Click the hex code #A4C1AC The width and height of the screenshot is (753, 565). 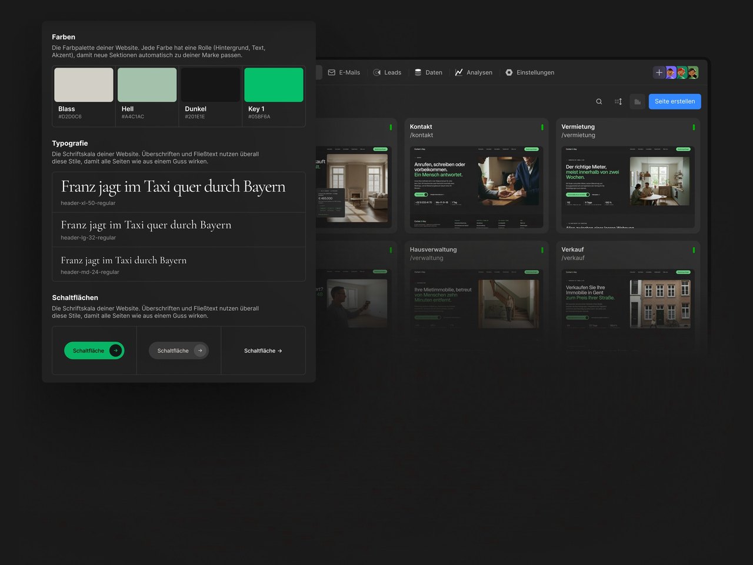pyautogui.click(x=133, y=117)
